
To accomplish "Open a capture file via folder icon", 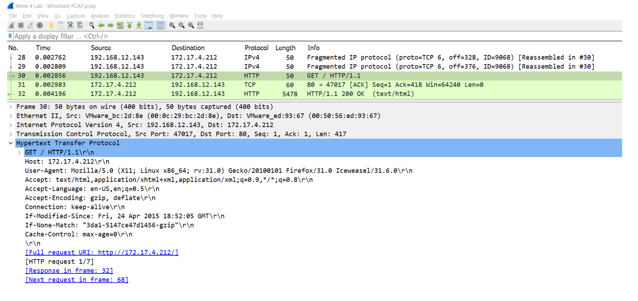I will click(51, 25).
